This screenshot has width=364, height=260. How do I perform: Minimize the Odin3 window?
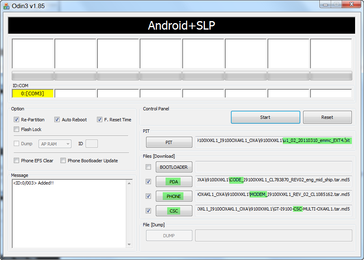pyautogui.click(x=325, y=4)
